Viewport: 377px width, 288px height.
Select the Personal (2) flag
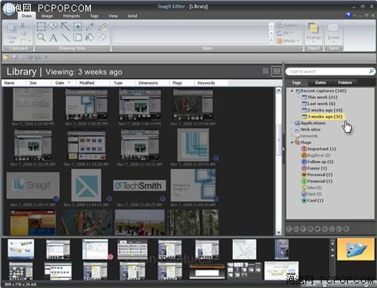click(x=317, y=174)
